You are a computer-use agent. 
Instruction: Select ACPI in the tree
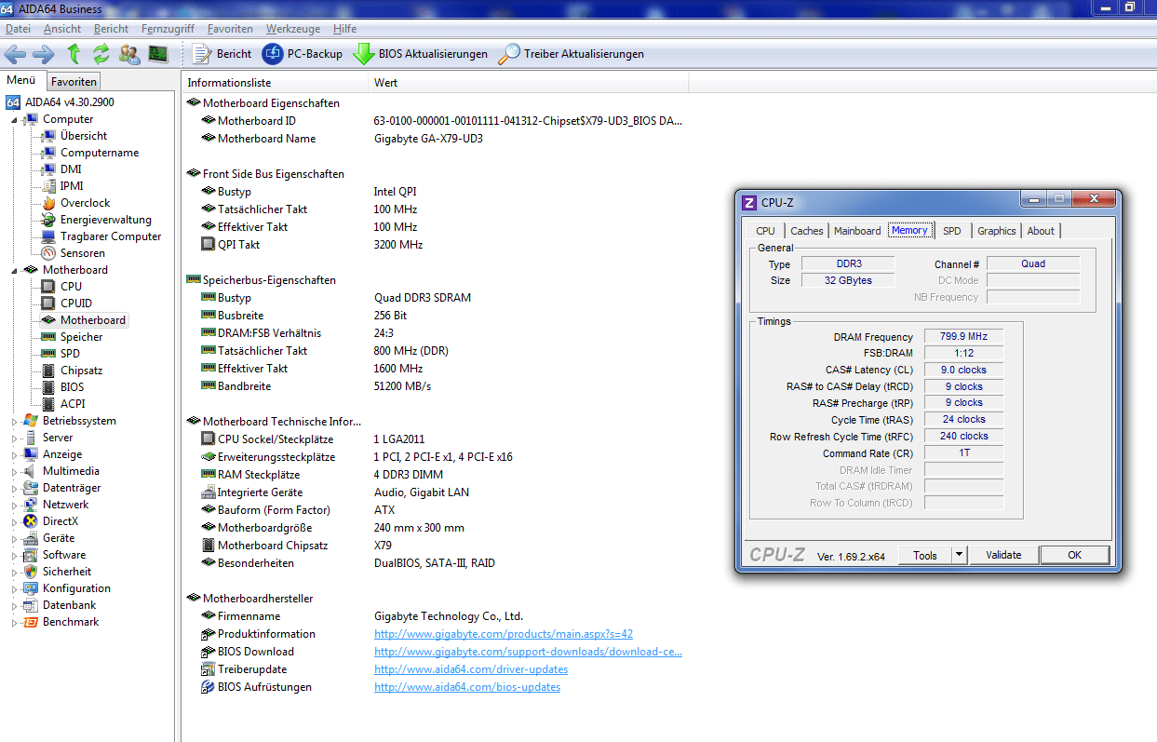click(x=72, y=404)
